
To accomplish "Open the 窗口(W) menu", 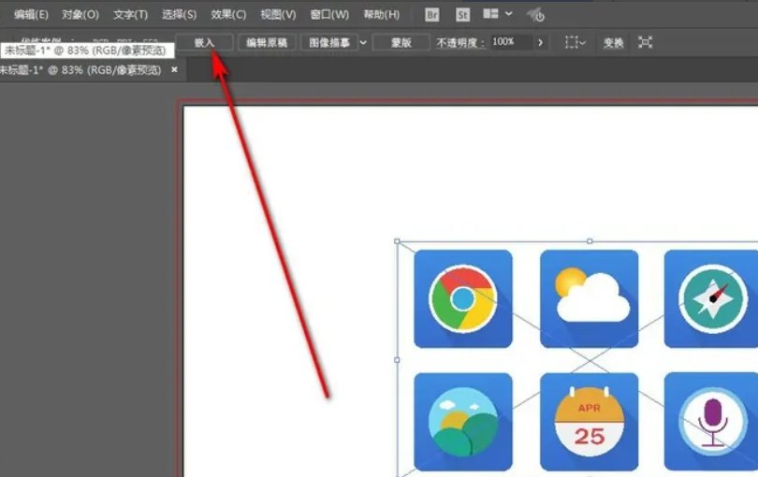I will (x=329, y=15).
